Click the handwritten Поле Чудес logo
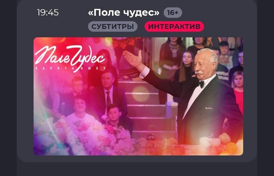Viewport: 274px width, 176px height. [70, 57]
